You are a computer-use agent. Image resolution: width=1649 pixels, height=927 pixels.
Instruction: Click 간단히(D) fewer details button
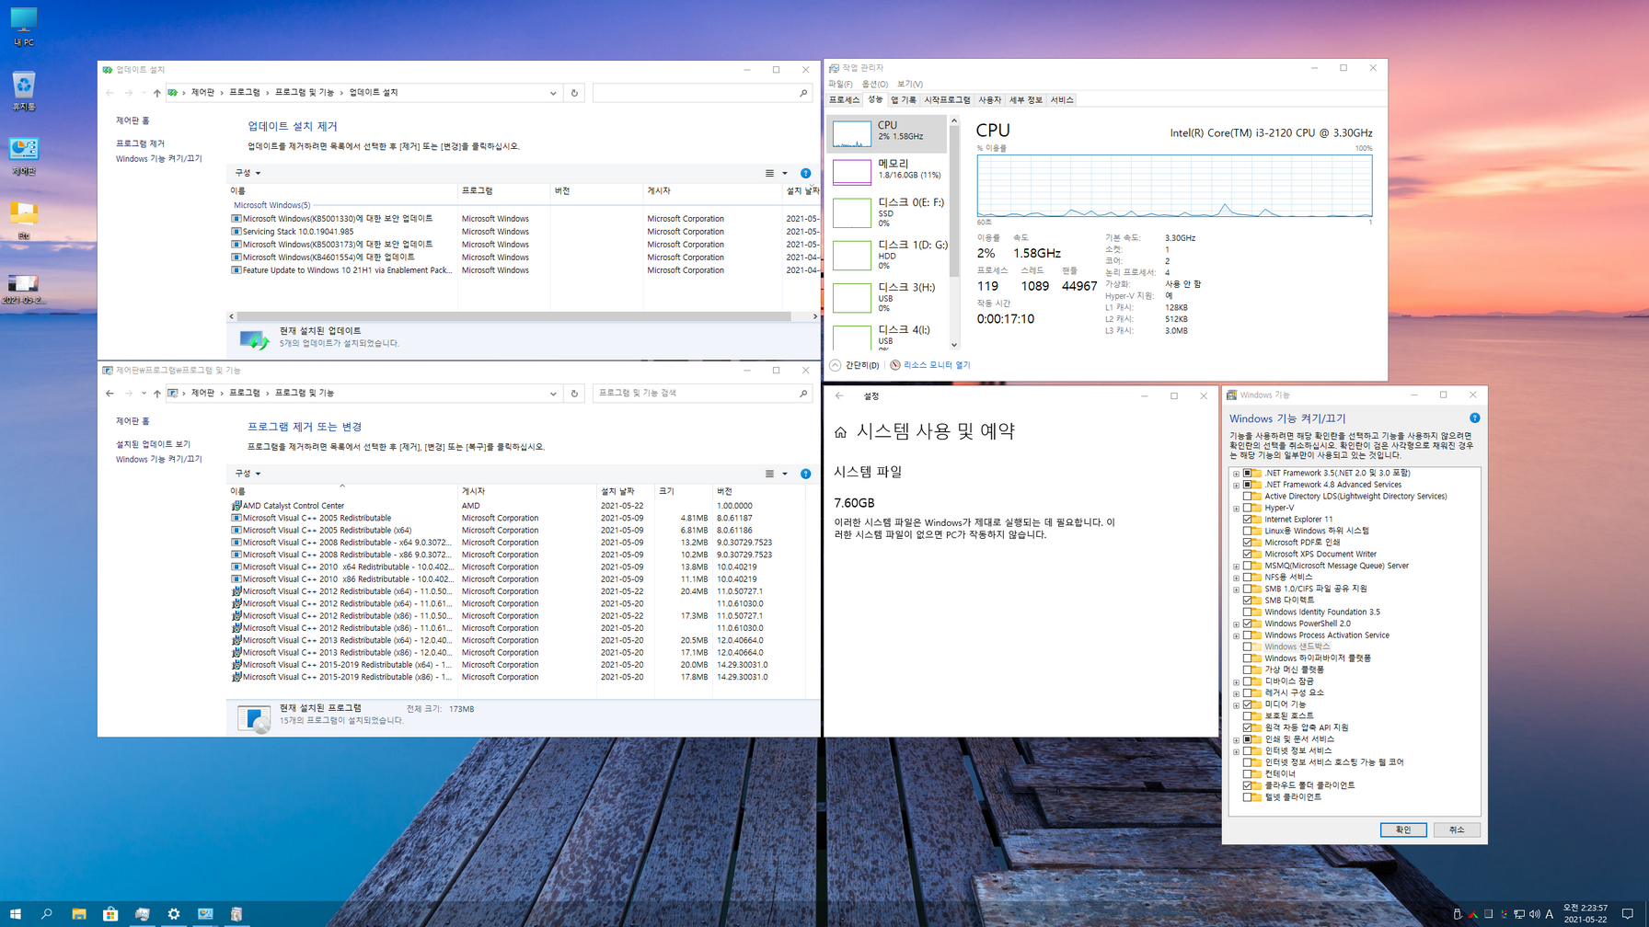(x=854, y=365)
